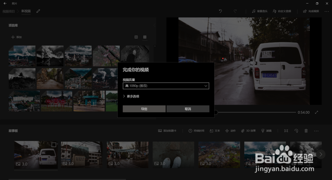Rotate the selected storyboard clip
Image resolution: width=332 pixels, height=180 pixels.
[296, 131]
